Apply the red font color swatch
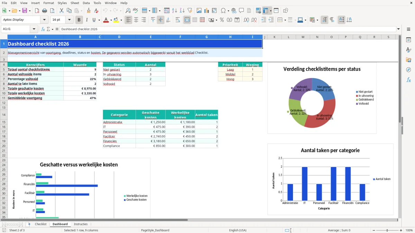 click(x=106, y=20)
